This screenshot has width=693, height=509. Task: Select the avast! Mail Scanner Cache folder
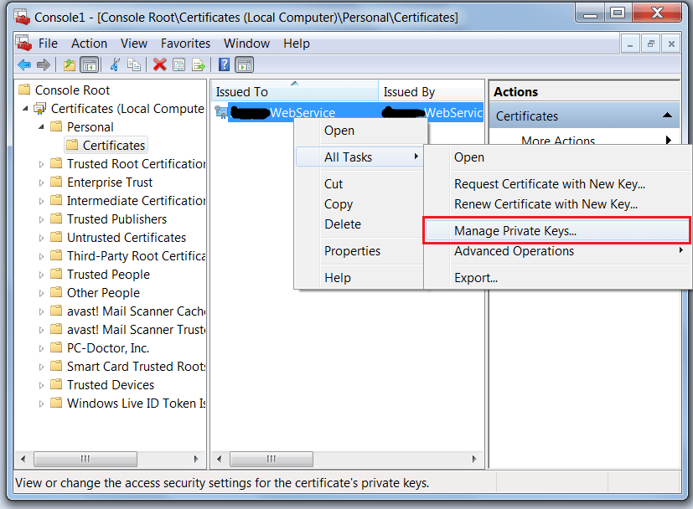[x=127, y=311]
